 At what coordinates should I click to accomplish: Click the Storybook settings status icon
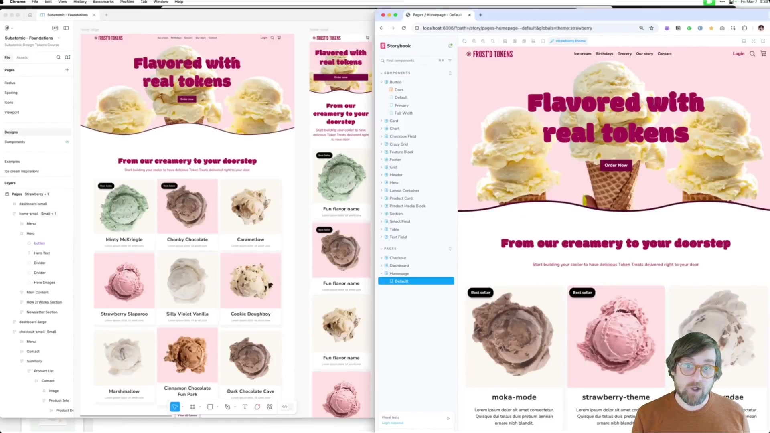(450, 46)
